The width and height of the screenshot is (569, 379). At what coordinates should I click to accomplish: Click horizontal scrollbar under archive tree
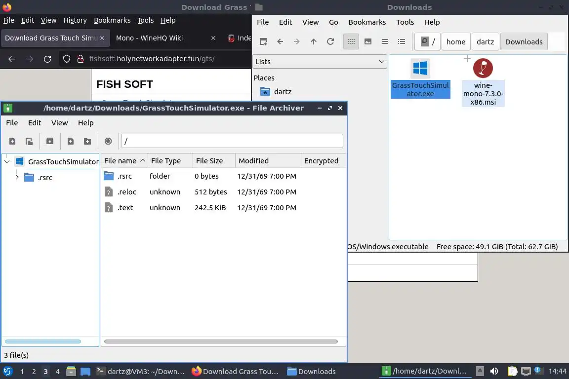pyautogui.click(x=43, y=341)
